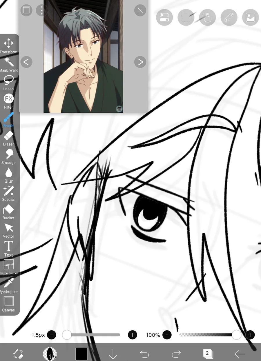Close the reference window
Viewport: 261px width, 361px height.
click(x=140, y=11)
